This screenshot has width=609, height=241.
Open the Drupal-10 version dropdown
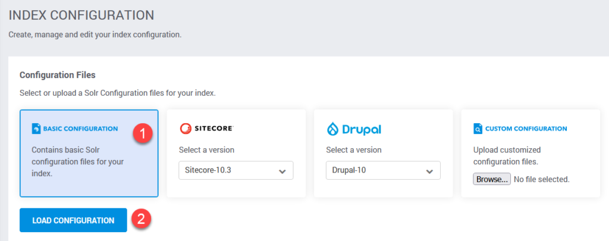(383, 171)
